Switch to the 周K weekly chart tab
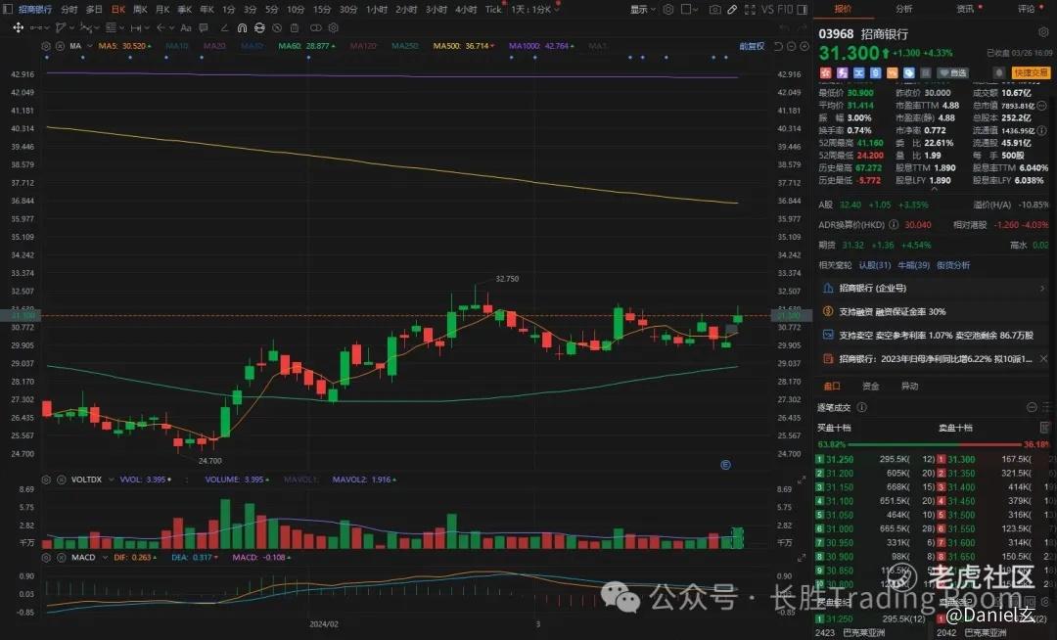 [140, 10]
